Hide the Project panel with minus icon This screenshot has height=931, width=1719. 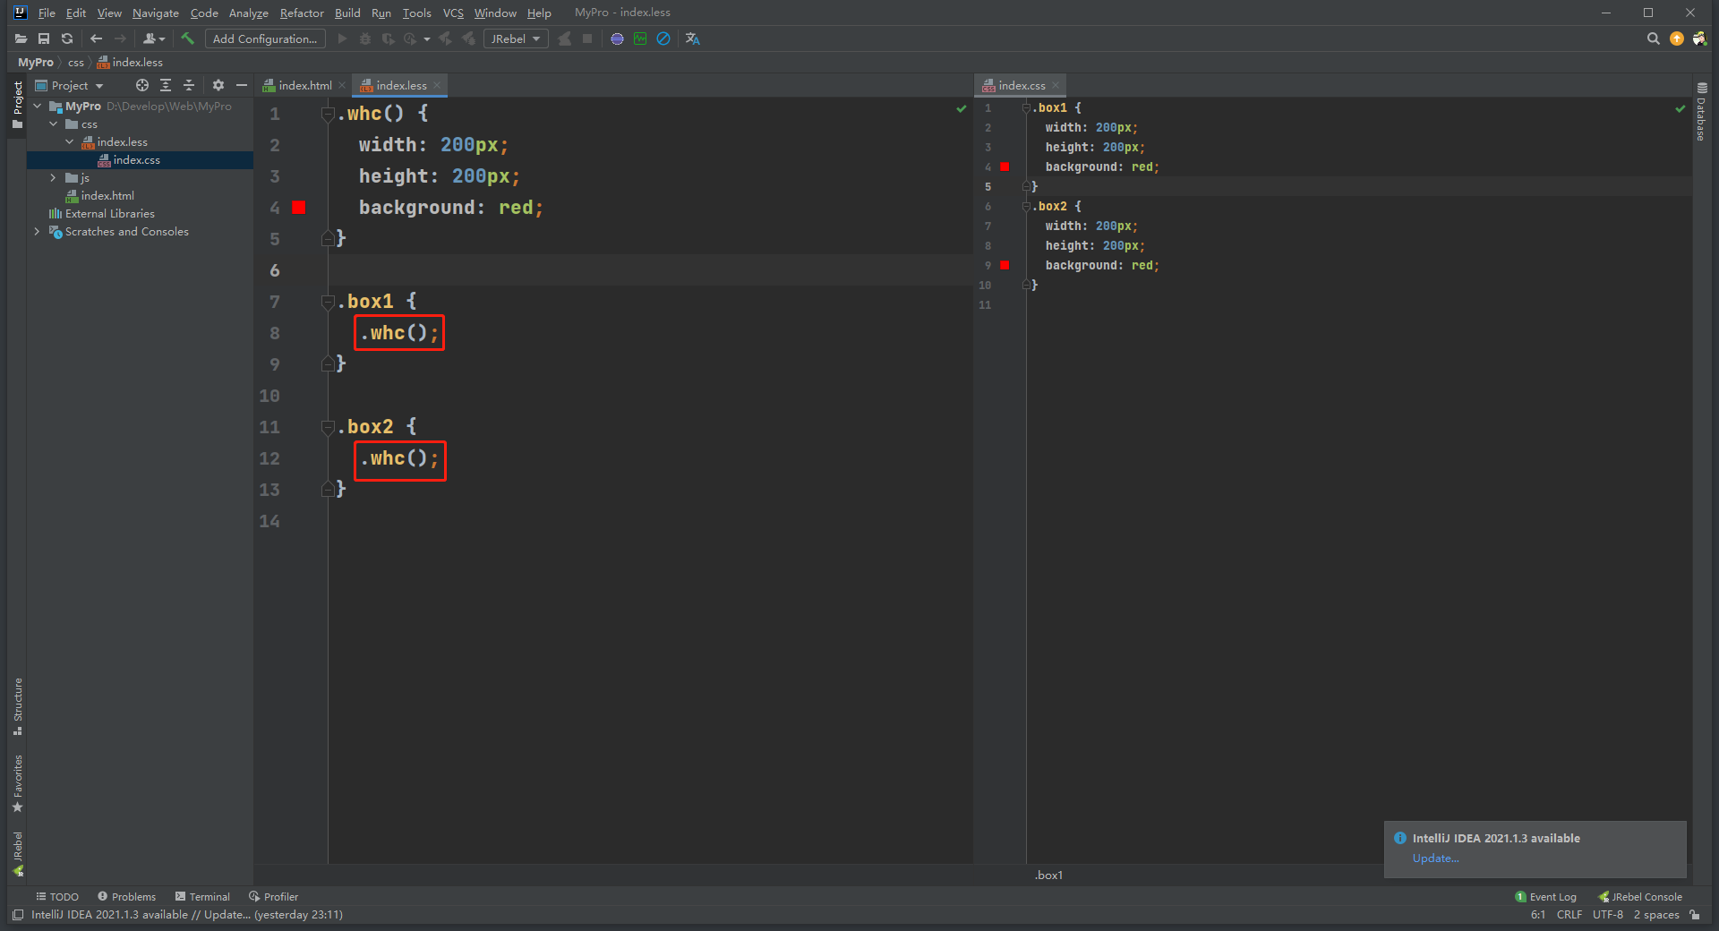pos(241,85)
